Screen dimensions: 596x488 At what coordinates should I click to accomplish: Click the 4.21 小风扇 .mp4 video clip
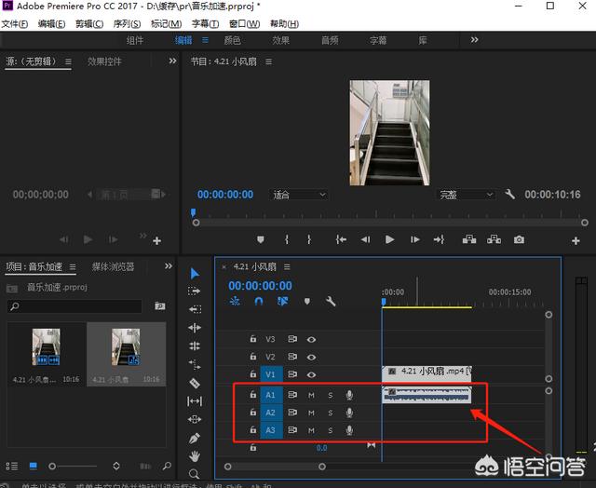[x=428, y=372]
